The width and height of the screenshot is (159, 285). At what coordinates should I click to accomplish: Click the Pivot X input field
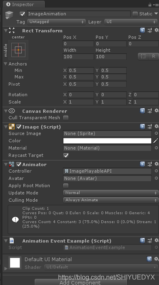click(x=81, y=84)
